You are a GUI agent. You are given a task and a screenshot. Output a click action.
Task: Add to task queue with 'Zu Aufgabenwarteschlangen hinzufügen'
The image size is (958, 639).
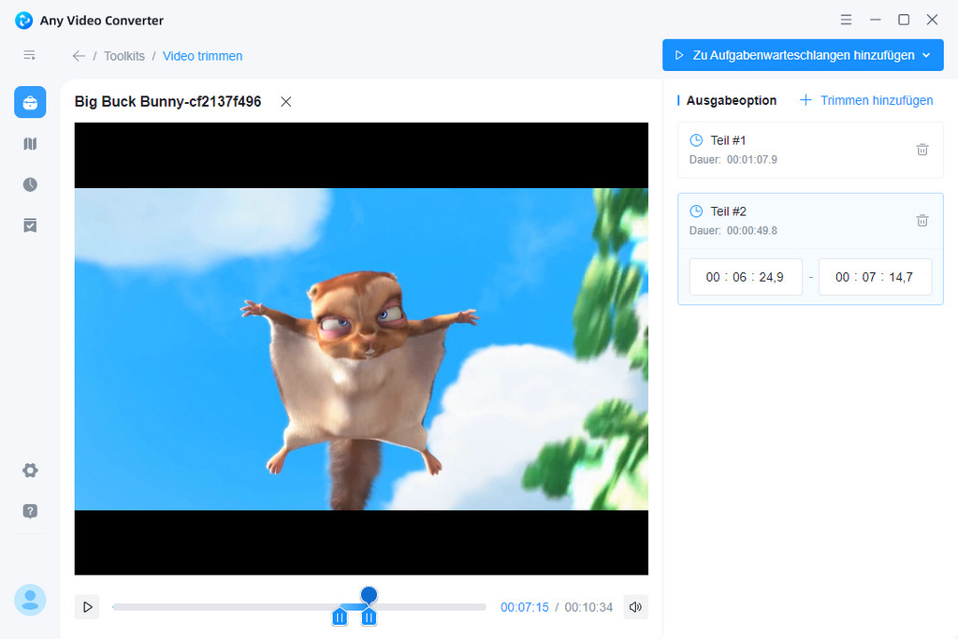pyautogui.click(x=803, y=55)
